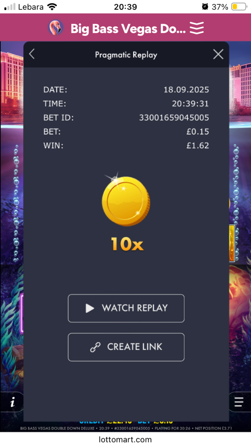This screenshot has height=447, width=251.
Task: Tap the Lottomart flamingo logo
Action: pos(56,28)
